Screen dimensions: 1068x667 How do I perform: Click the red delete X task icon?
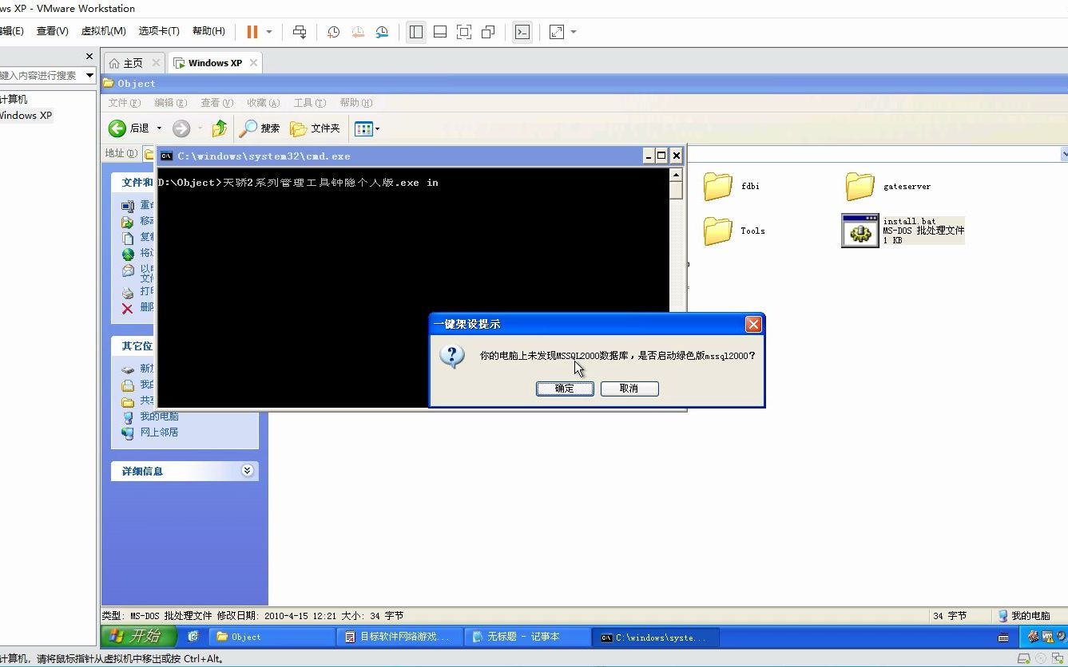tap(127, 308)
